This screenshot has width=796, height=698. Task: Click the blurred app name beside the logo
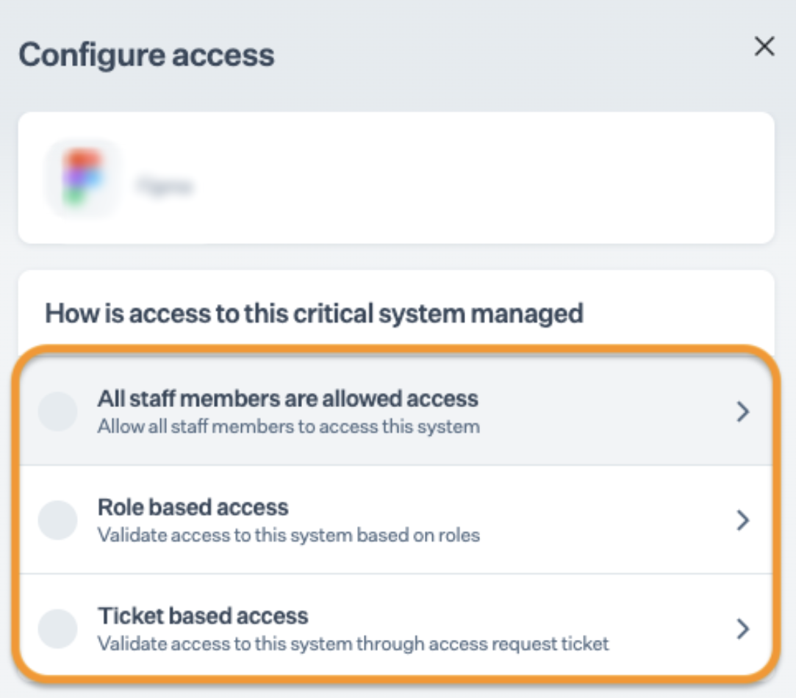pos(164,187)
